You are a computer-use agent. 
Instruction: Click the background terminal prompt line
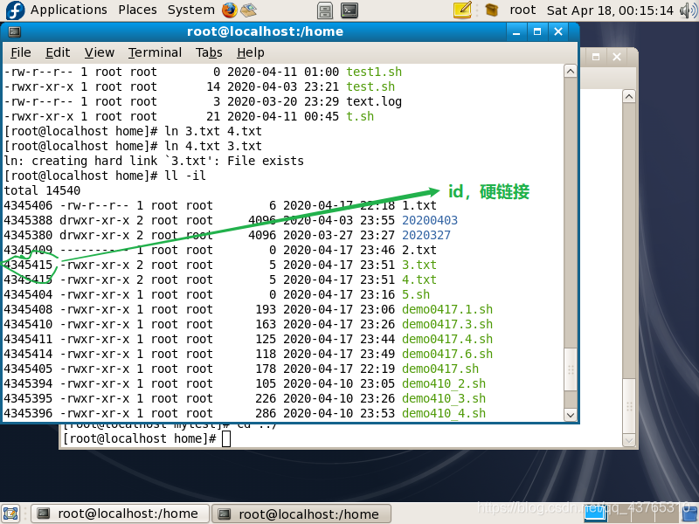coord(147,438)
